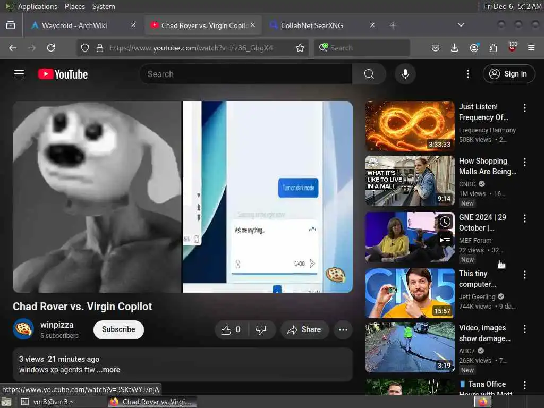Open options for Shopping Malls video
Image resolution: width=544 pixels, height=408 pixels.
tap(524, 162)
